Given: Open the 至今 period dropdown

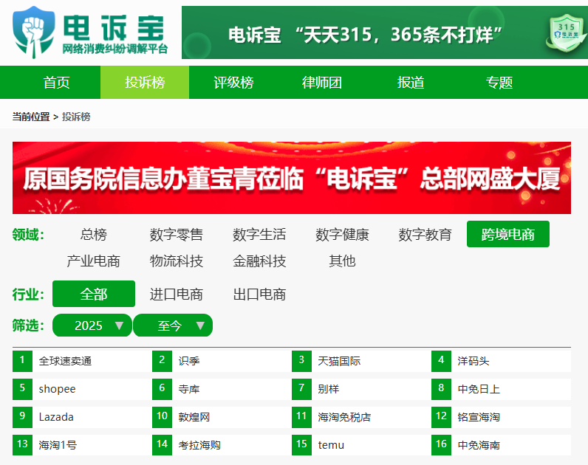Looking at the screenshot, I should pos(173,325).
